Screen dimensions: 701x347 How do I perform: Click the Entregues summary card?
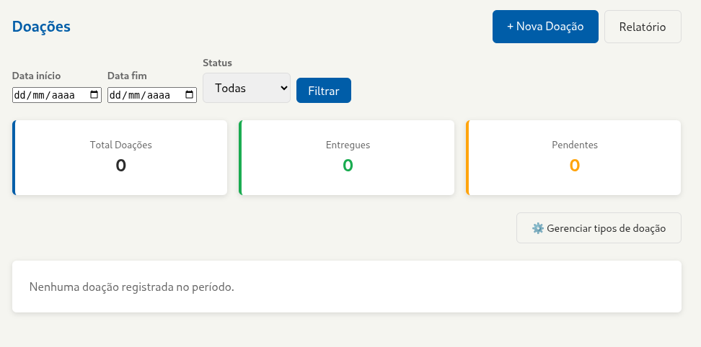pos(348,158)
